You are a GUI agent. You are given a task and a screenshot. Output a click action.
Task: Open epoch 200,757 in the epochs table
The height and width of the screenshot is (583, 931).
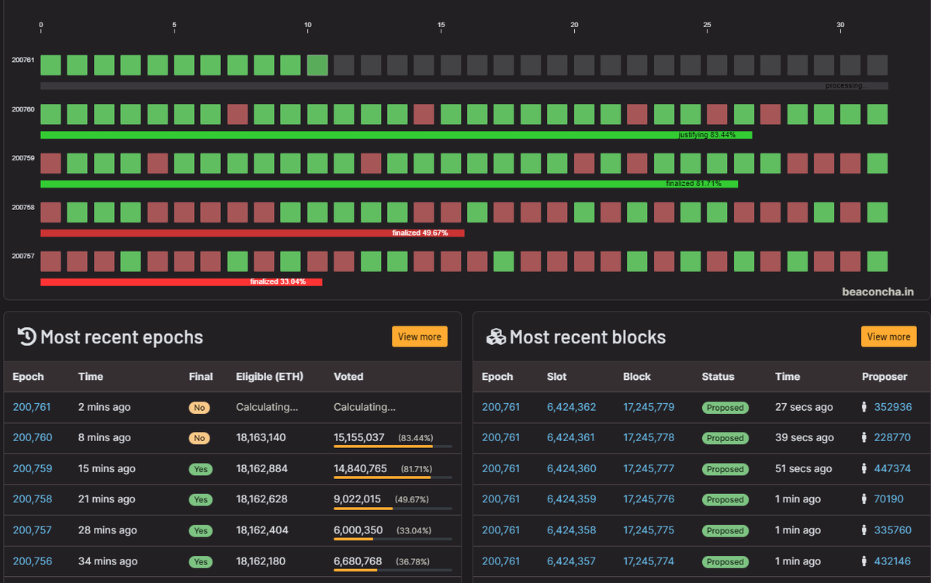coord(33,530)
